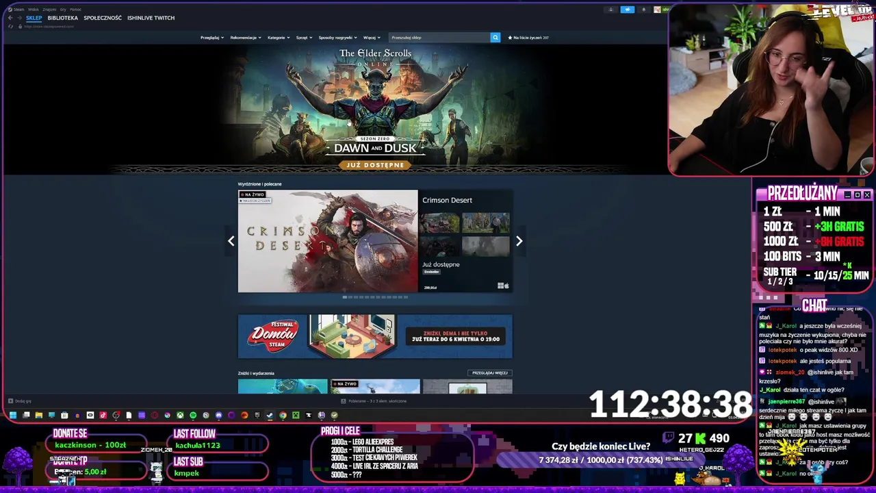Click PRZEGLĄDAJ WIĘCEJ button

click(x=489, y=373)
